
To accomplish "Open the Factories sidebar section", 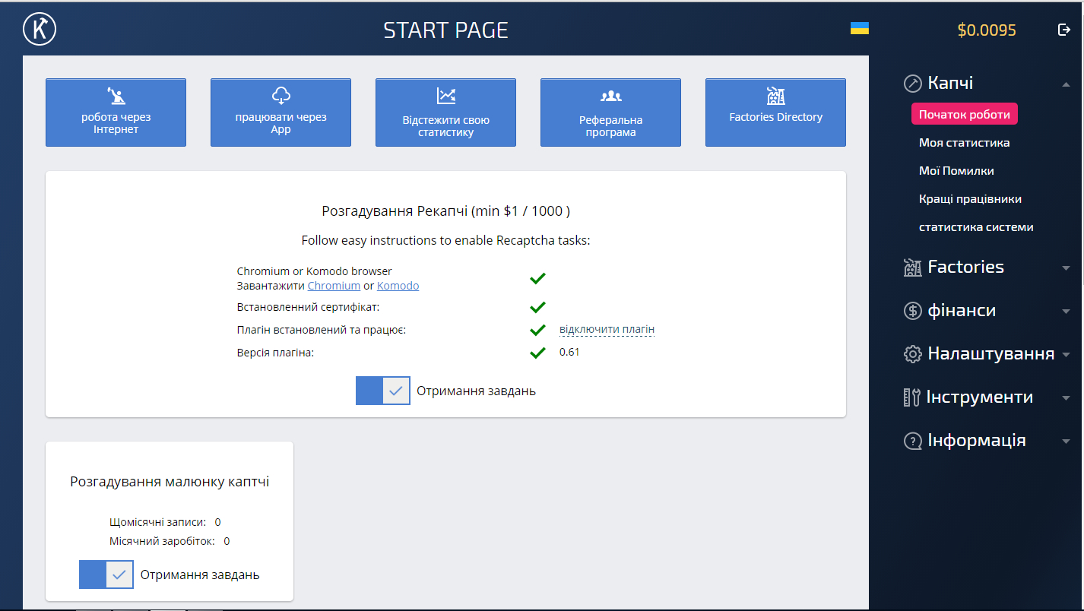I will coord(965,267).
